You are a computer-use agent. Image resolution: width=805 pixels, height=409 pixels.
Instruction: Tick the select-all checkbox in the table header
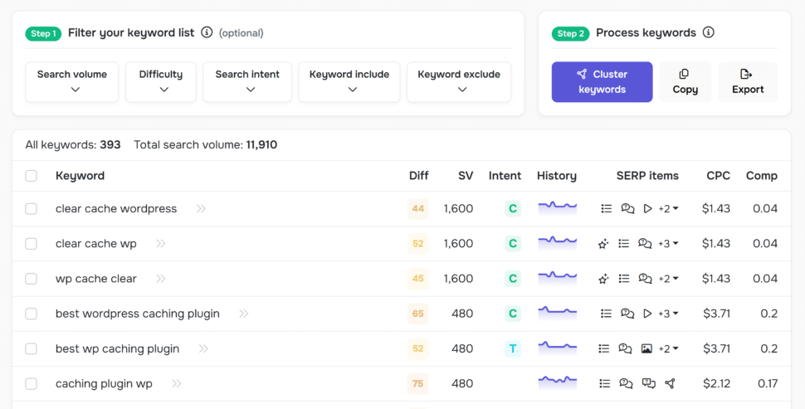click(x=32, y=176)
